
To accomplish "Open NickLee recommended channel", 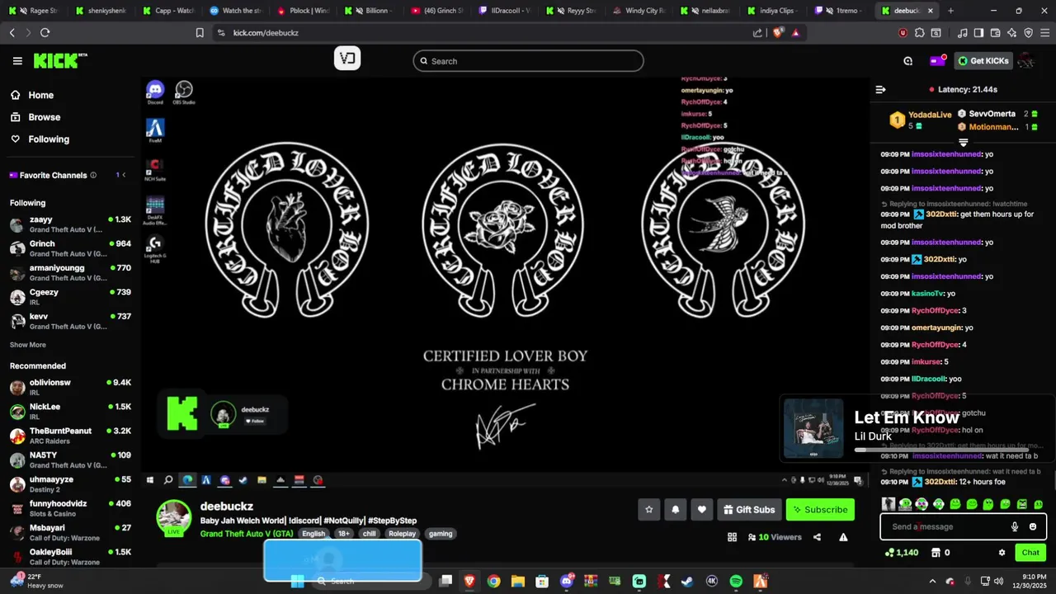I will (x=70, y=411).
